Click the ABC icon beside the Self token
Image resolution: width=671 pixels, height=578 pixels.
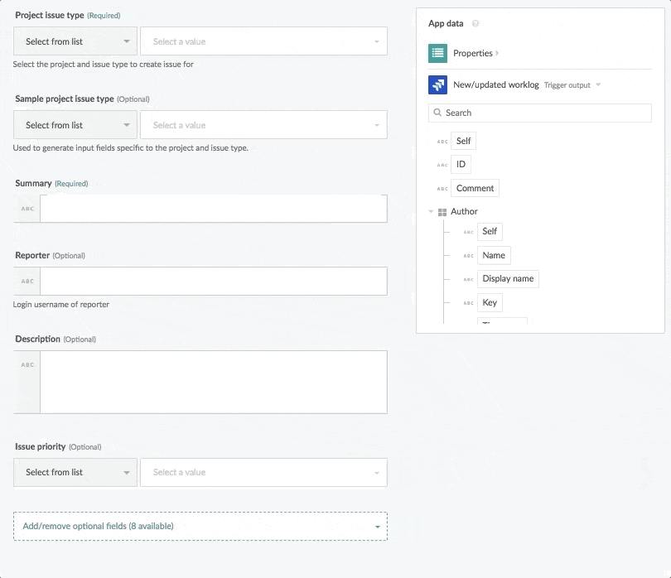coord(443,141)
